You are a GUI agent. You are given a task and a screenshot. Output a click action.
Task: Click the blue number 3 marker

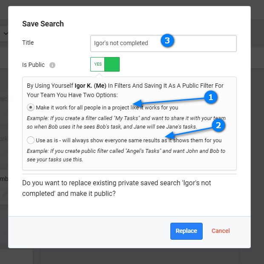[x=167, y=41]
